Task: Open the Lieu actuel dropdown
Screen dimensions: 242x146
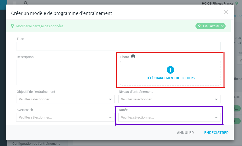Action: [x=210, y=26]
